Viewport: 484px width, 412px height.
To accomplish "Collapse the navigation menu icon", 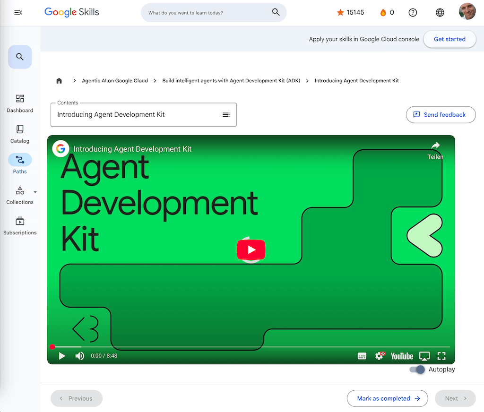I will point(18,13).
